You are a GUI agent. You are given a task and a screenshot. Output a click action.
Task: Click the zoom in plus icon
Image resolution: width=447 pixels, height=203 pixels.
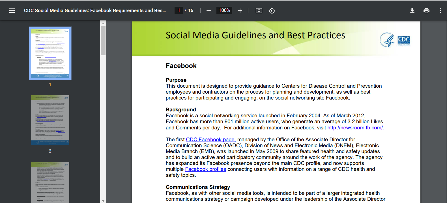(x=240, y=11)
